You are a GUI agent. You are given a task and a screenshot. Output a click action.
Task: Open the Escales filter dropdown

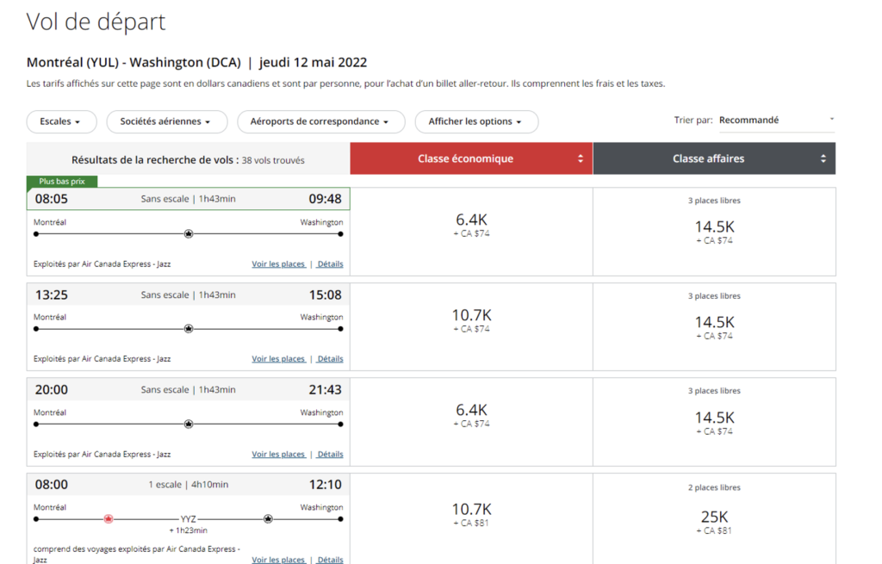(x=60, y=122)
